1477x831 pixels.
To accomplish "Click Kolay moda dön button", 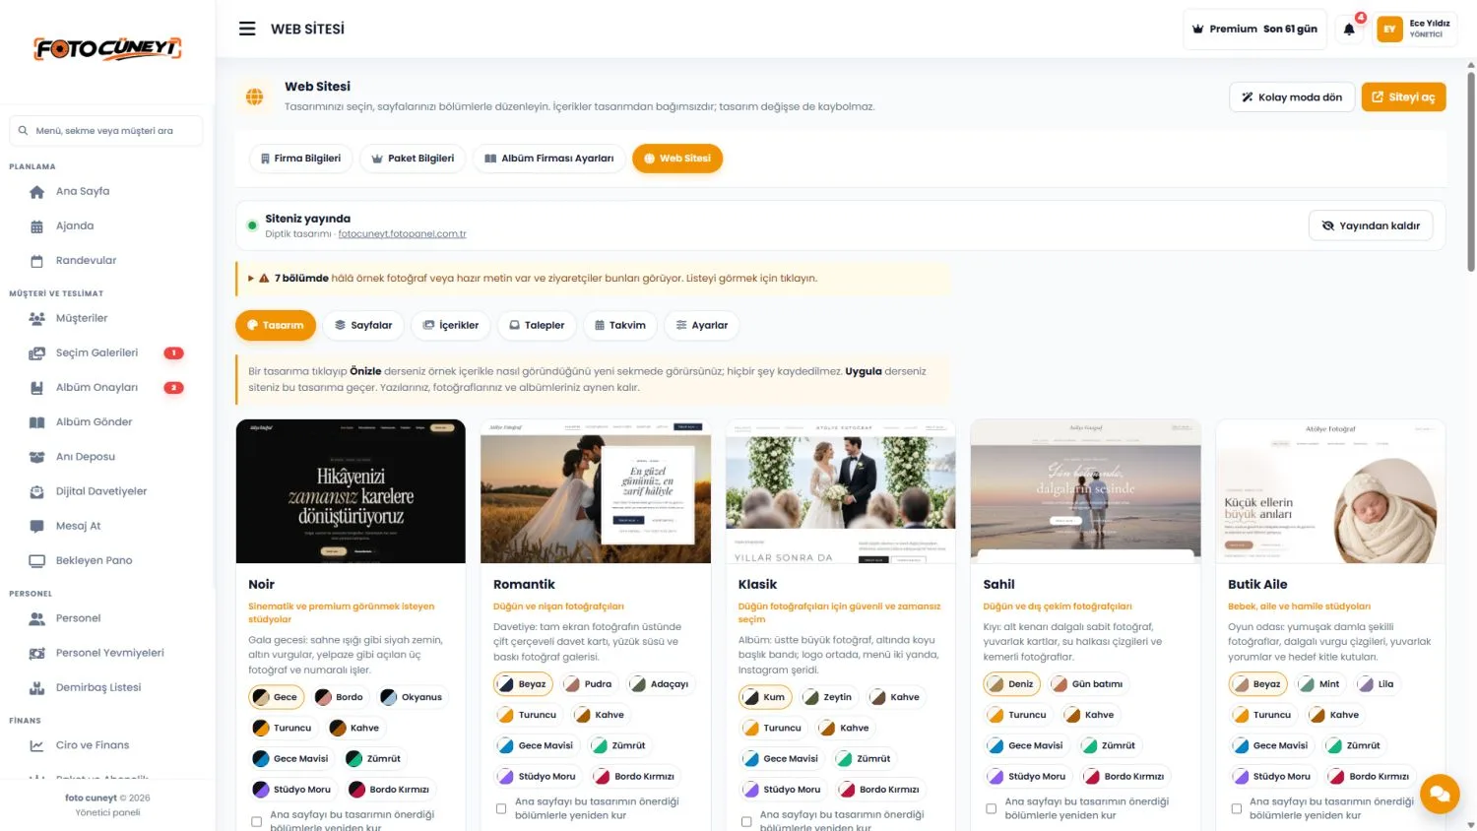I will [x=1292, y=97].
